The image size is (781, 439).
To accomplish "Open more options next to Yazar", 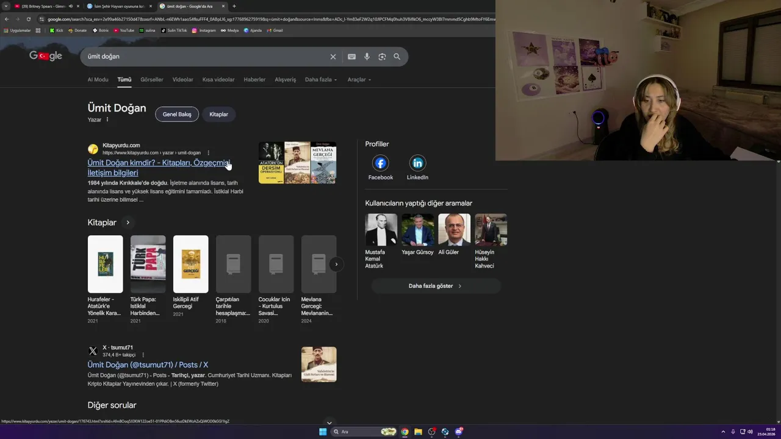I will tap(107, 120).
